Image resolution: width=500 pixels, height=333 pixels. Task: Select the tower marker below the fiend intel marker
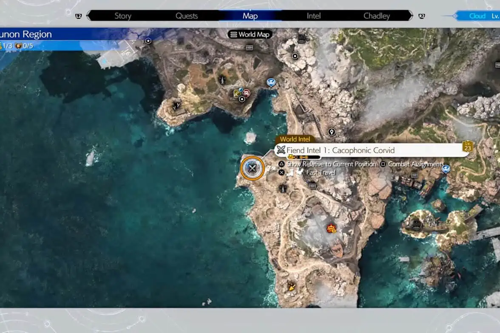tap(282, 188)
